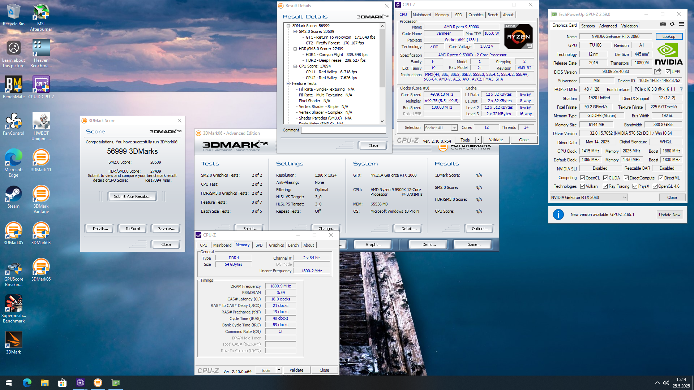Open the Tools dropdown arrow in the lower CPU-Z Memory window
The image size is (694, 390).
pyautogui.click(x=279, y=370)
